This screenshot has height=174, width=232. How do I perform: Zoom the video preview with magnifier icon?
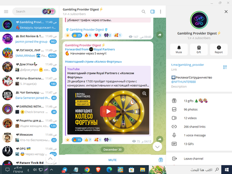click(144, 93)
